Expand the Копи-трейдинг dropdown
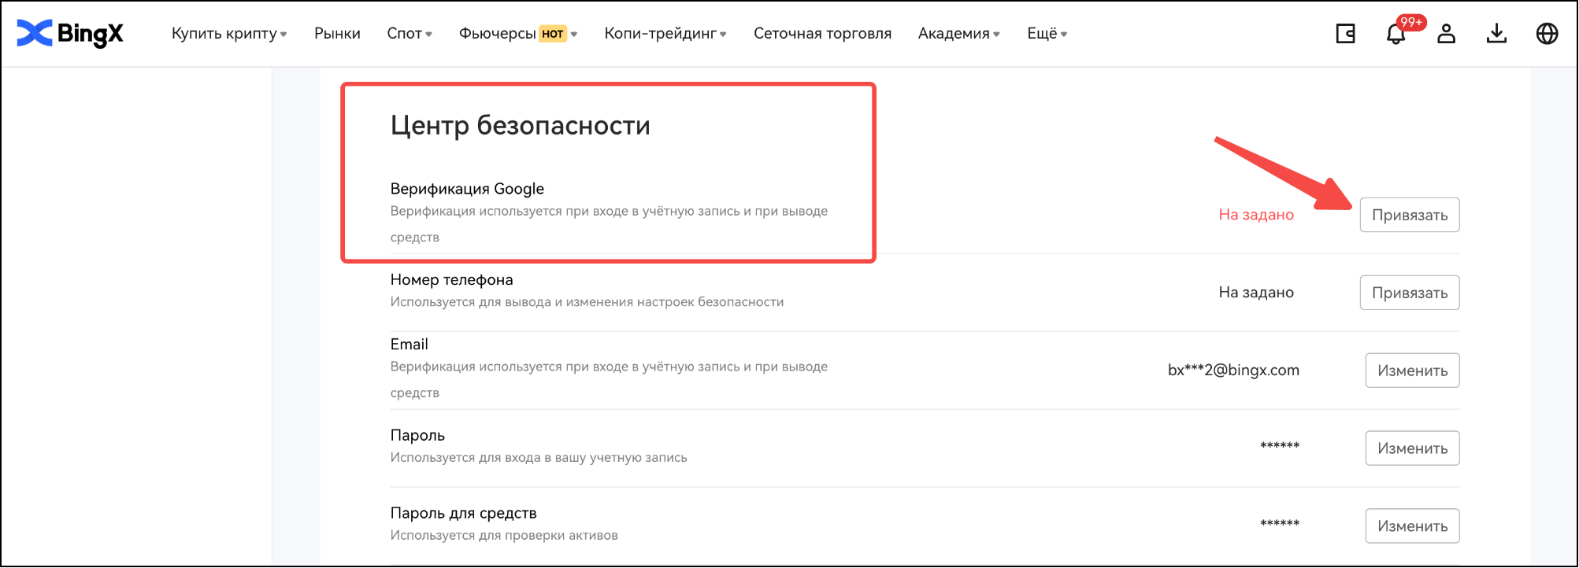Image resolution: width=1579 pixels, height=568 pixels. (665, 34)
